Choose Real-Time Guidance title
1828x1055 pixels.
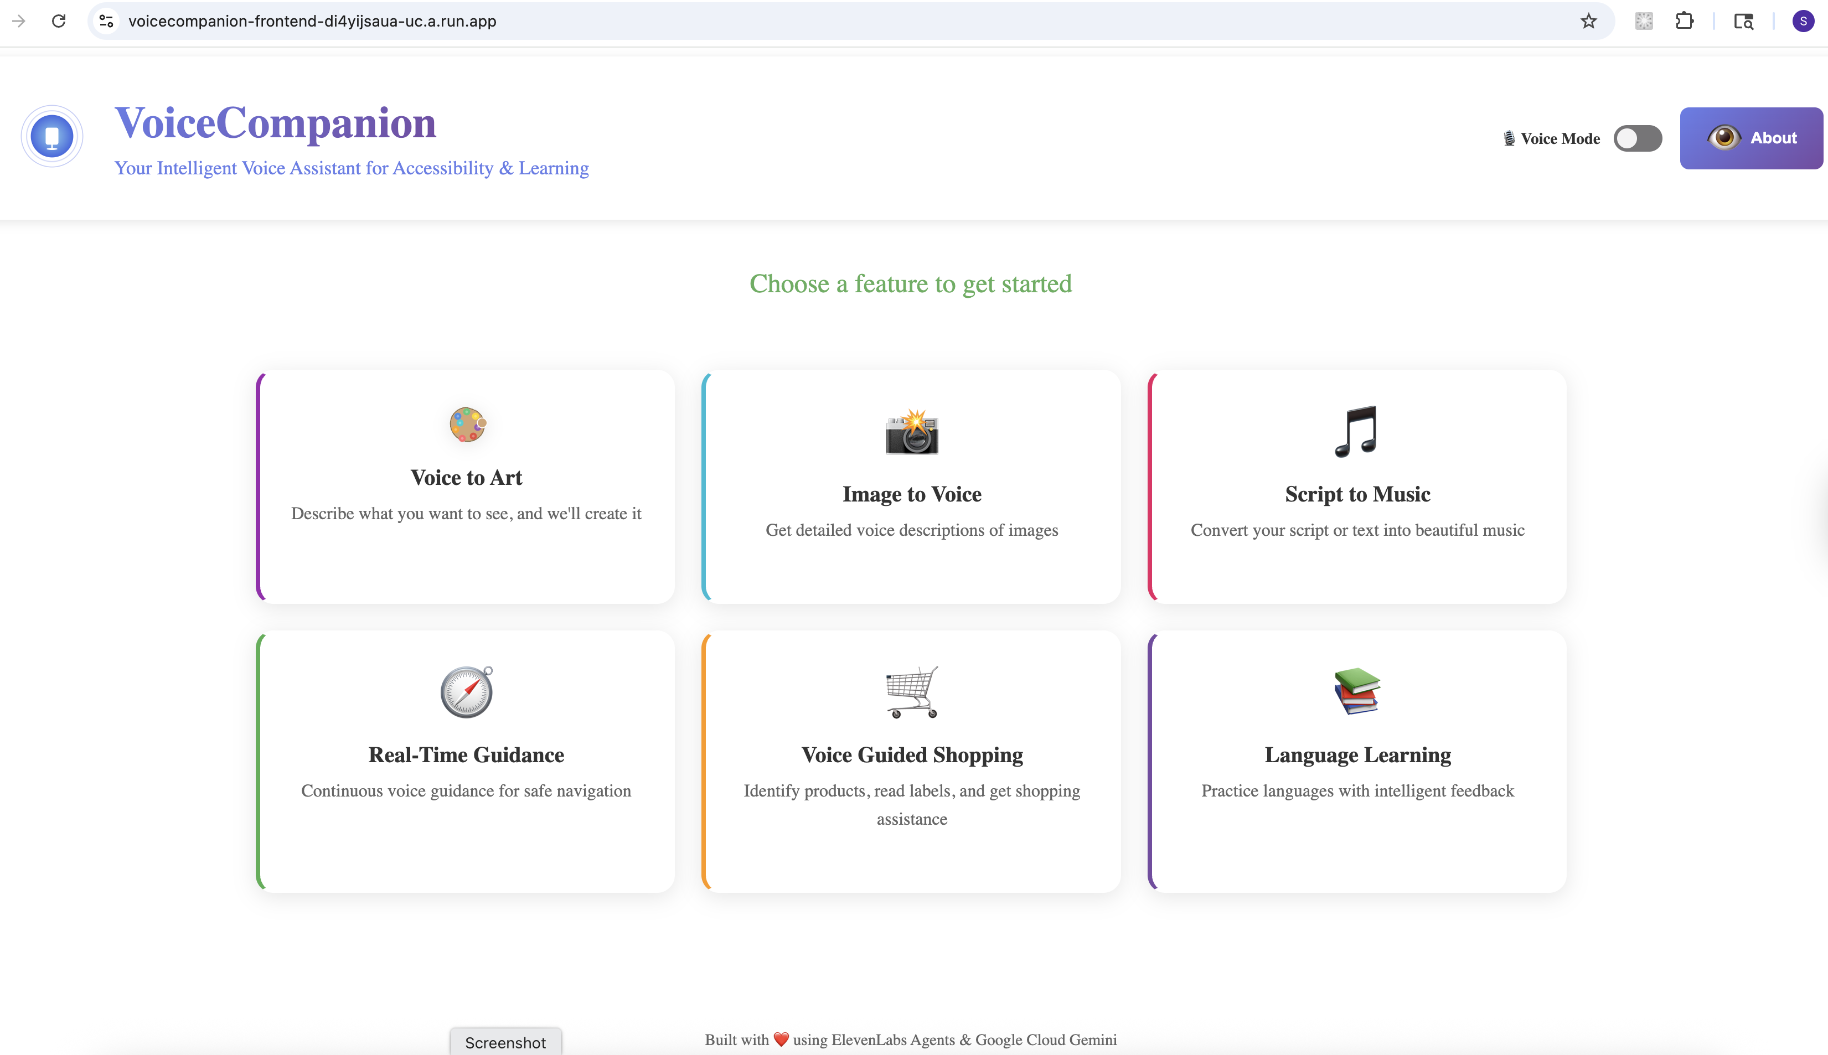click(467, 755)
